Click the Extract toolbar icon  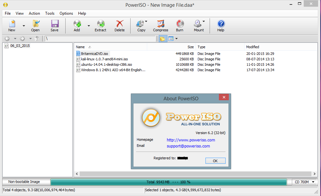101,24
